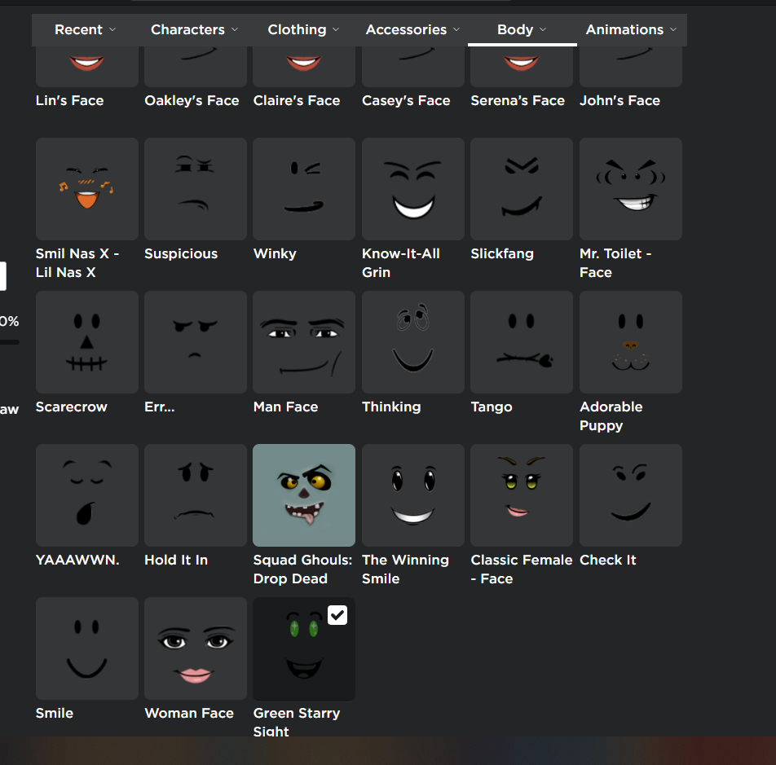Select the Woman Face thumbnail
776x765 pixels.
coord(196,648)
